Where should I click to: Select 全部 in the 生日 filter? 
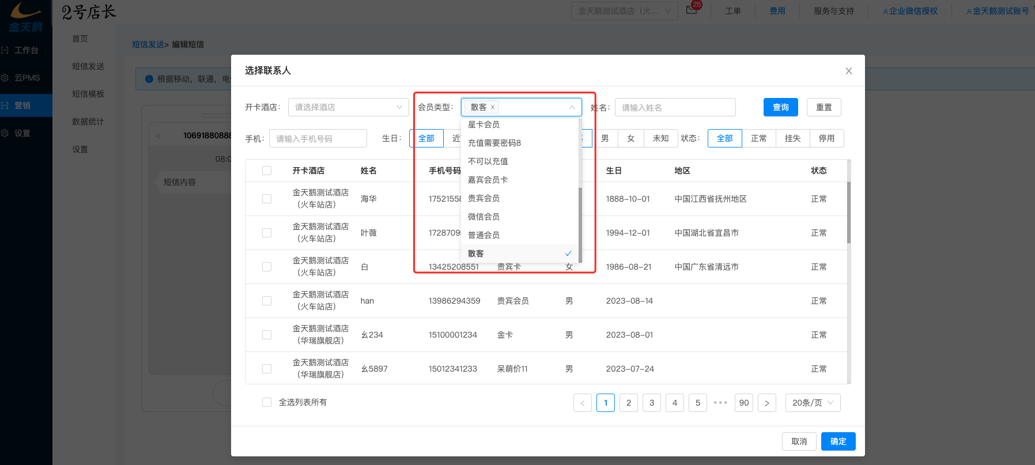tap(426, 138)
